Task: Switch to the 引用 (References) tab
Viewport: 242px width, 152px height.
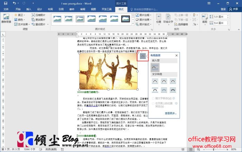Action: point(61,9)
